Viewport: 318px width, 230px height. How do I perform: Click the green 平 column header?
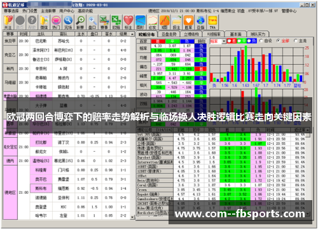point(172,41)
